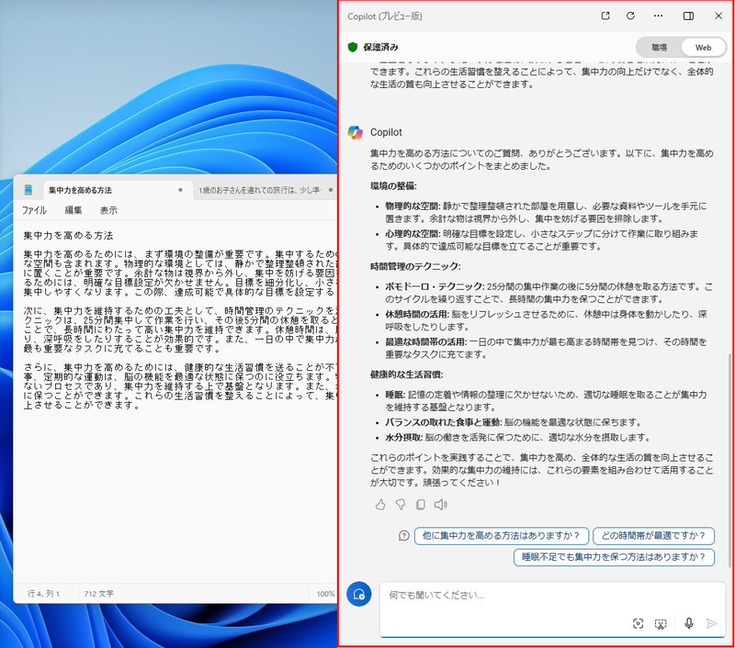Image resolution: width=735 pixels, height=648 pixels.
Task: Switch the toggle to Web mode
Action: coord(703,48)
